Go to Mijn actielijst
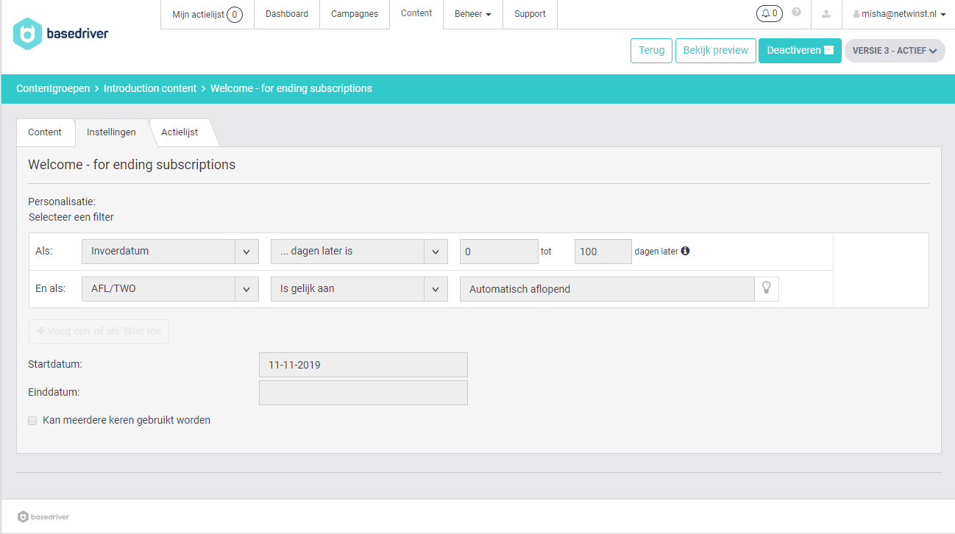 pyautogui.click(x=207, y=14)
